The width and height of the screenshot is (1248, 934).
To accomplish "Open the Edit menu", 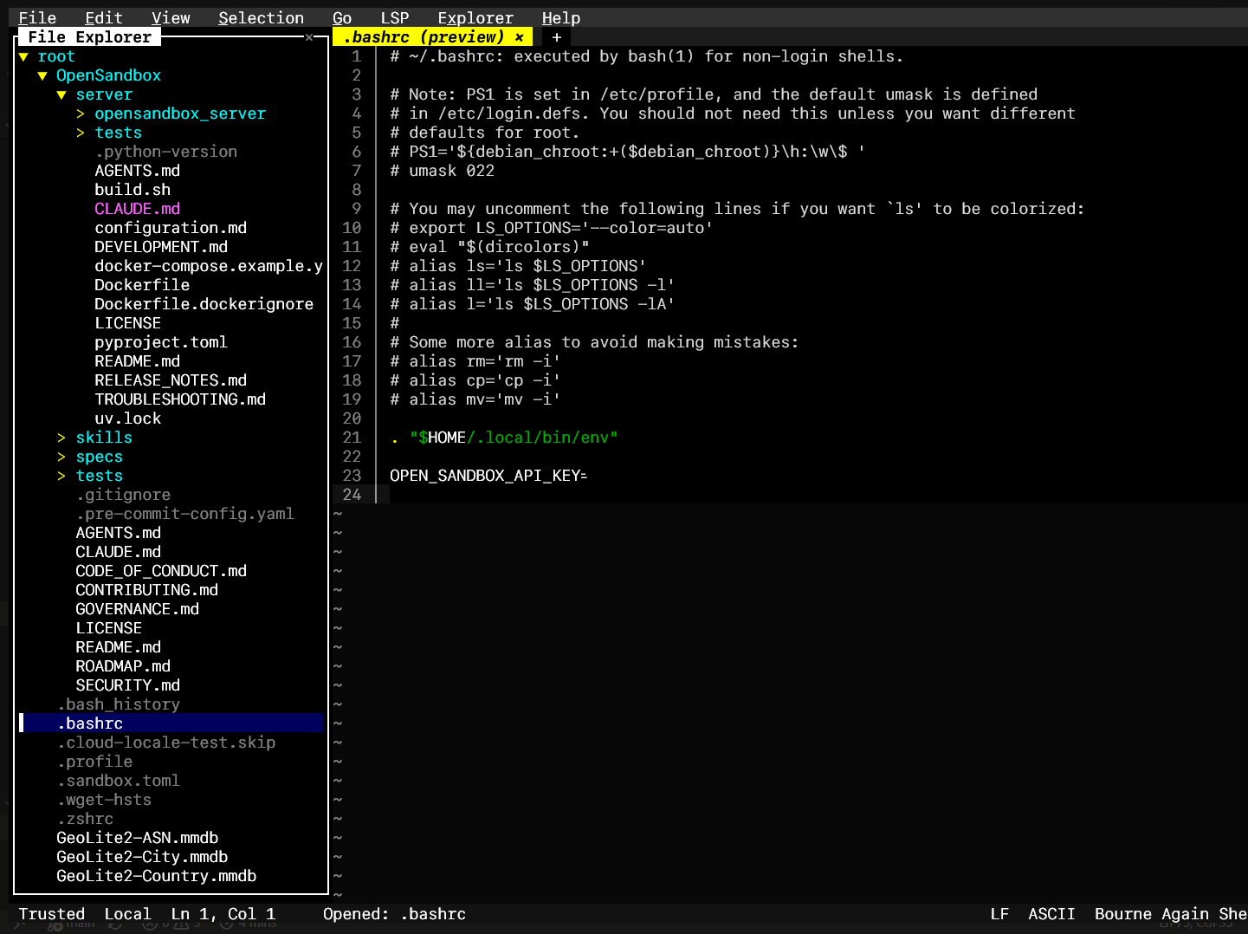I will pos(104,18).
